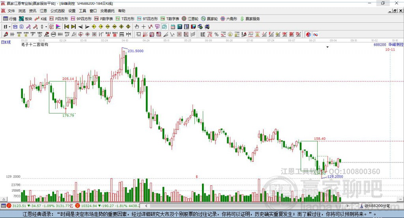Select the zigzag wave line tool
Screen dimensions: 404x218
point(172,35)
